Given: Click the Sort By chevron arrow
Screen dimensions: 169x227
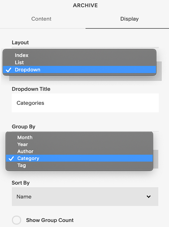Looking at the screenshot, I should (x=149, y=197).
